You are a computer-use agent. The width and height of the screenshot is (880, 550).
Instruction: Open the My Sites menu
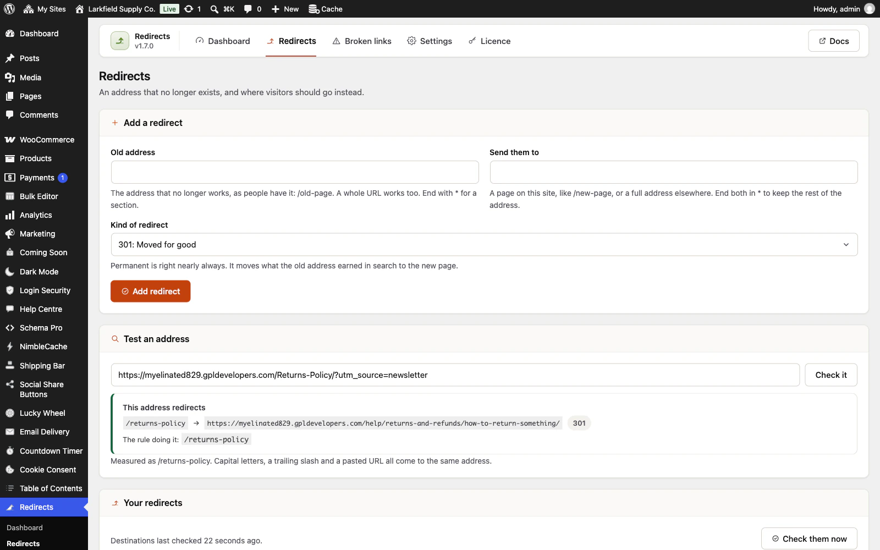[x=45, y=9]
